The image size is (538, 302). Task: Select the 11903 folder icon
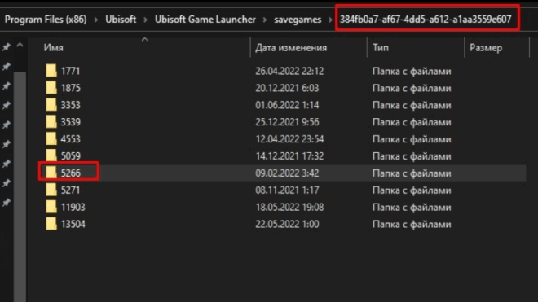(51, 207)
